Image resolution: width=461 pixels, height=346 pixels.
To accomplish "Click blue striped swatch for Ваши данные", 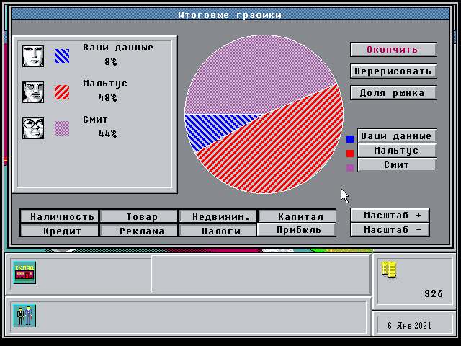I will (x=62, y=56).
